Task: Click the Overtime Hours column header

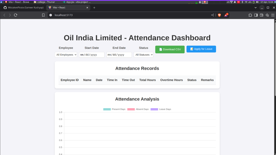Action: pyautogui.click(x=172, y=80)
